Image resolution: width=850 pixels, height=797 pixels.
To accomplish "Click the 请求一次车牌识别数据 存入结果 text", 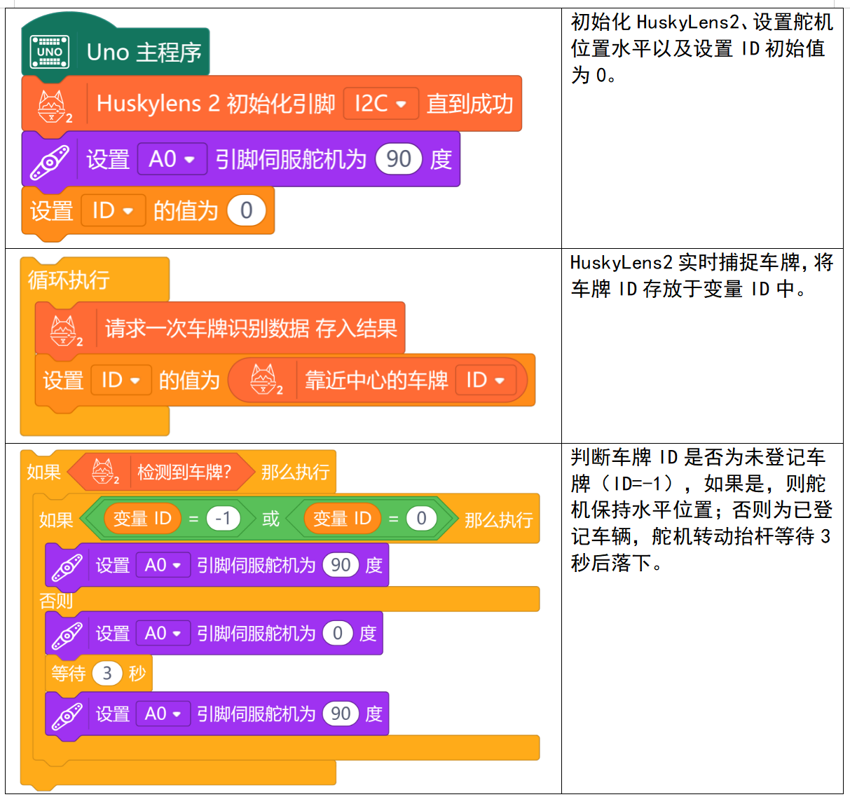I will [251, 329].
